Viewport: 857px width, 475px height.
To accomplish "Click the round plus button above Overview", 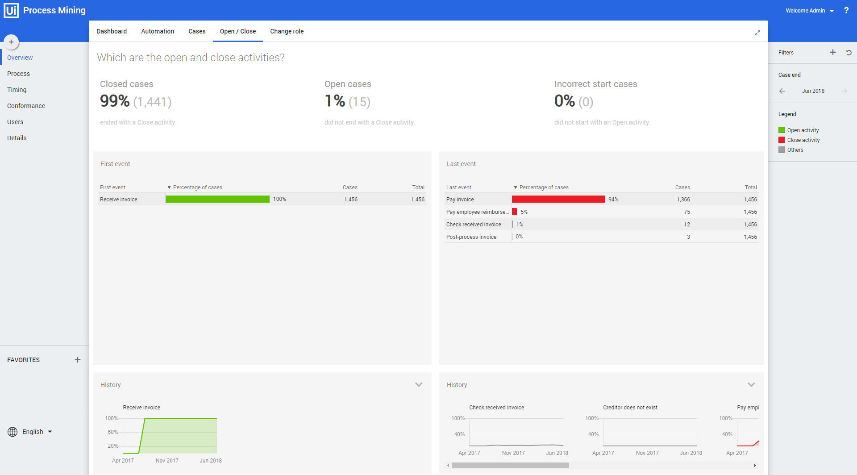I will click(11, 42).
